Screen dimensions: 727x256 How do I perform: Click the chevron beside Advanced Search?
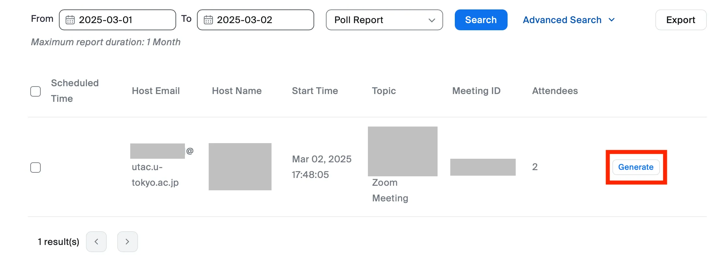click(611, 20)
